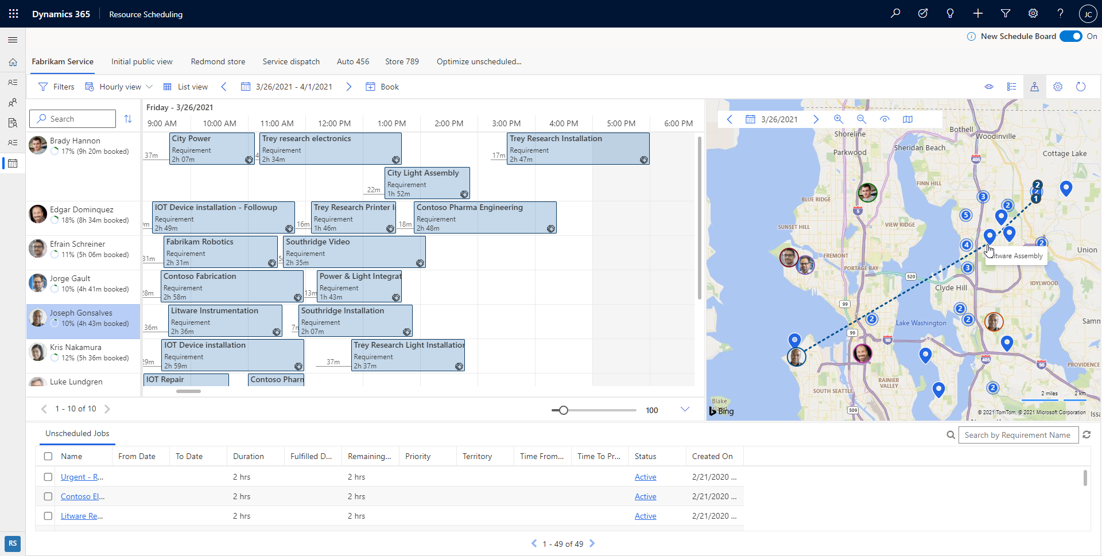Open the JC user account avatar
The width and height of the screenshot is (1102, 556).
click(1088, 14)
